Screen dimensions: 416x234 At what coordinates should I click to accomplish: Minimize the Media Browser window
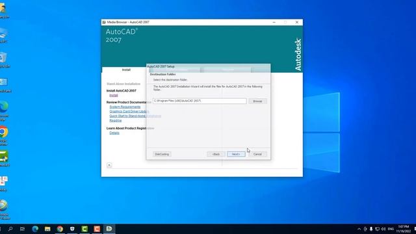pyautogui.click(x=274, y=22)
